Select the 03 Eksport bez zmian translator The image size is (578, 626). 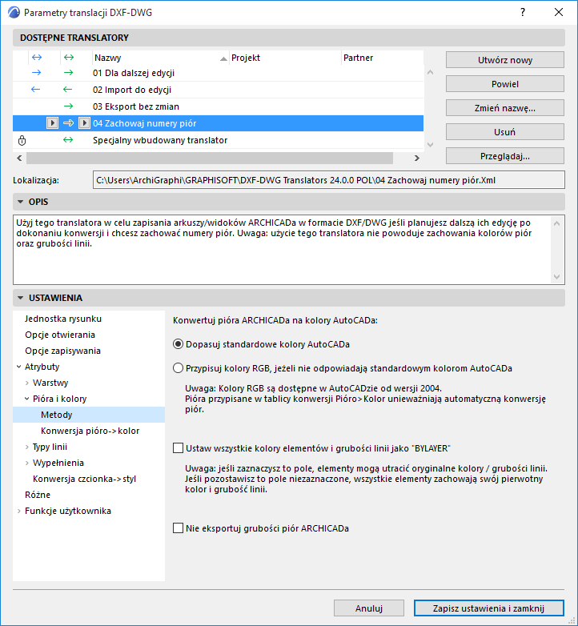point(218,106)
